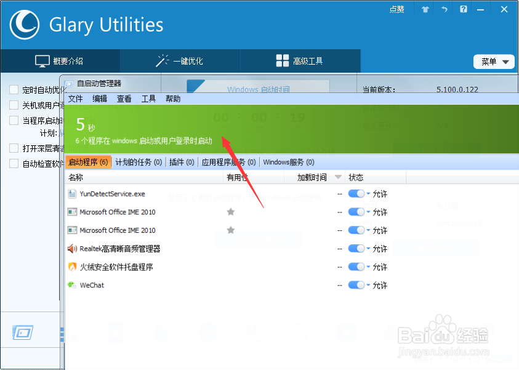Open the 菜单 dropdown button

pos(494,62)
